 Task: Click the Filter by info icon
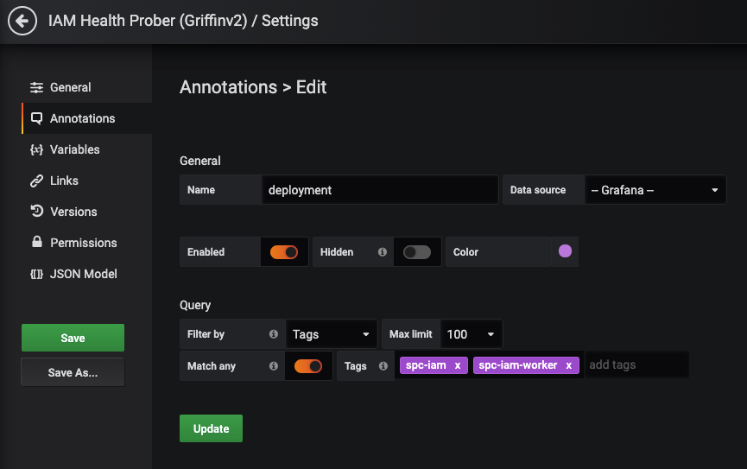pos(274,333)
